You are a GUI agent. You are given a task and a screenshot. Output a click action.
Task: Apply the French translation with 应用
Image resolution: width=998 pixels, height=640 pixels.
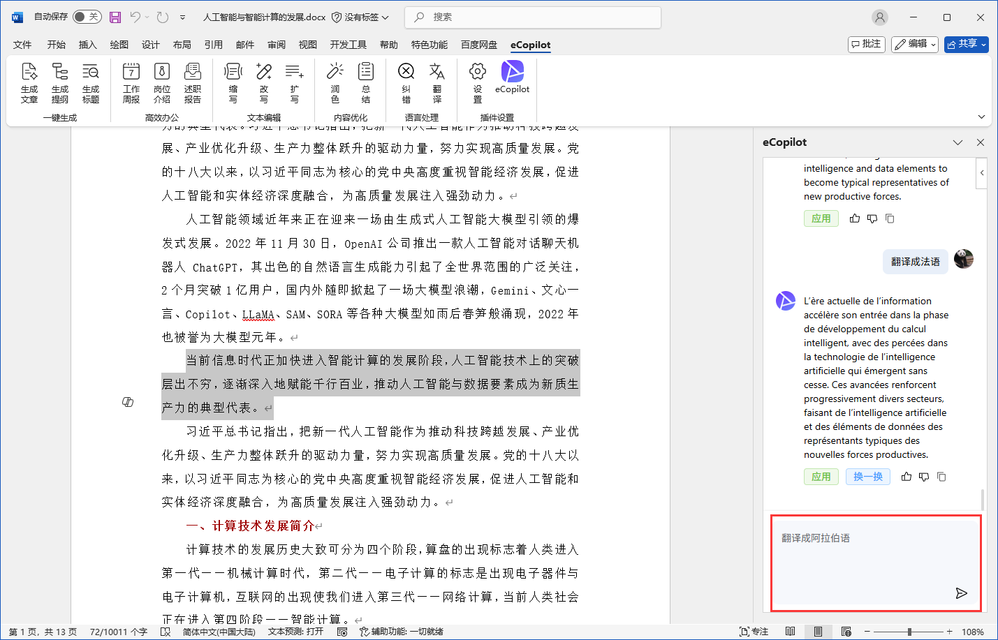(x=821, y=477)
